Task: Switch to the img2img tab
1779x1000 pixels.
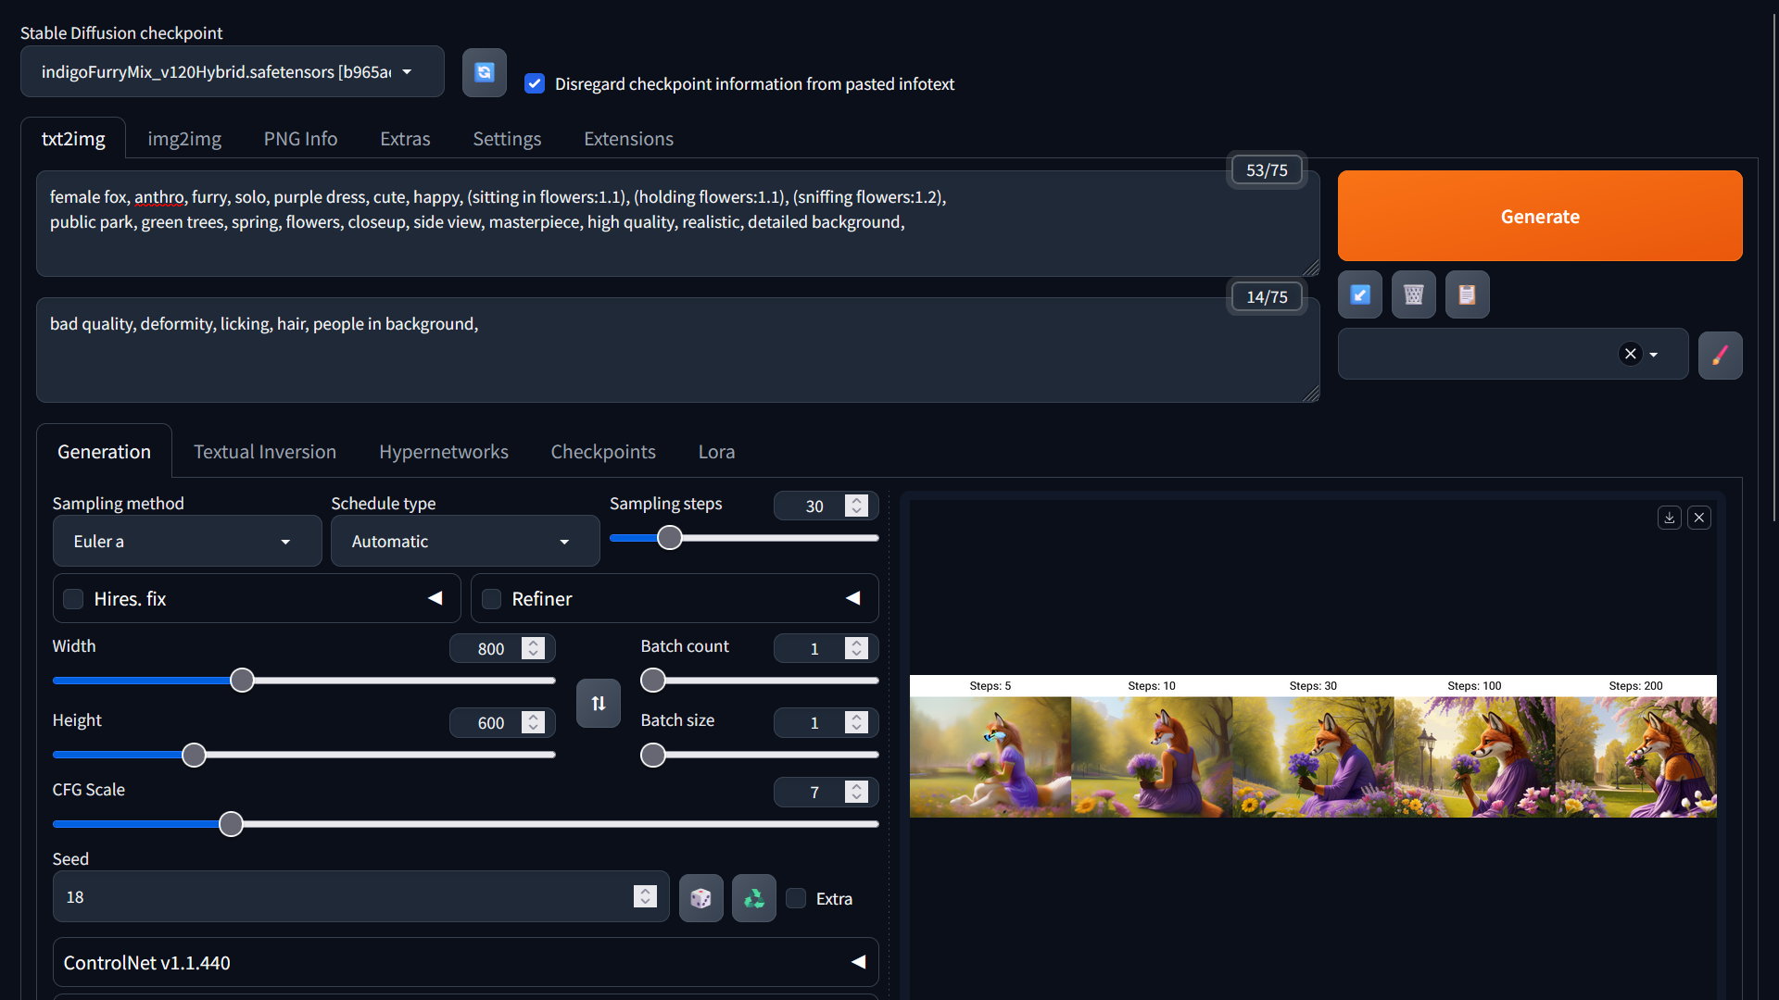Action: (x=183, y=139)
